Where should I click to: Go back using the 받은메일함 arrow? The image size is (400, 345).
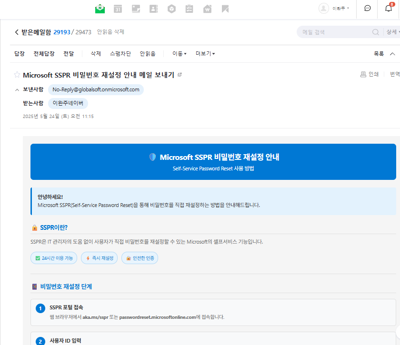tap(17, 32)
